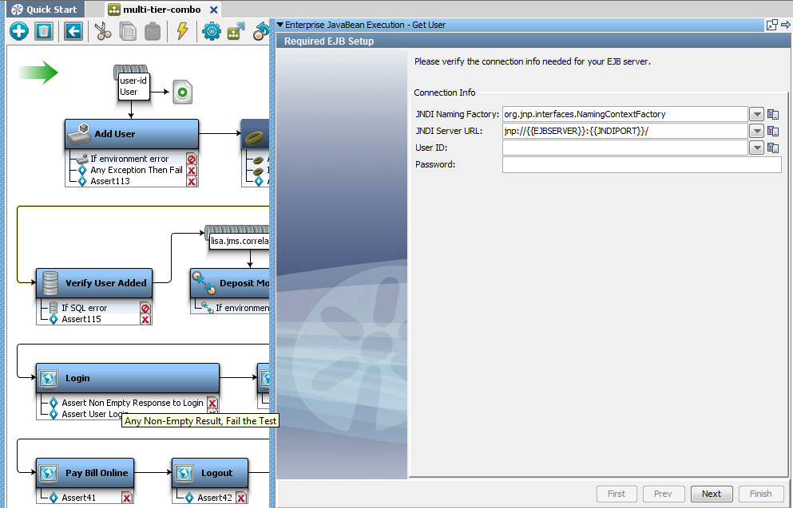Select the Deposit Money step node

[x=230, y=283]
